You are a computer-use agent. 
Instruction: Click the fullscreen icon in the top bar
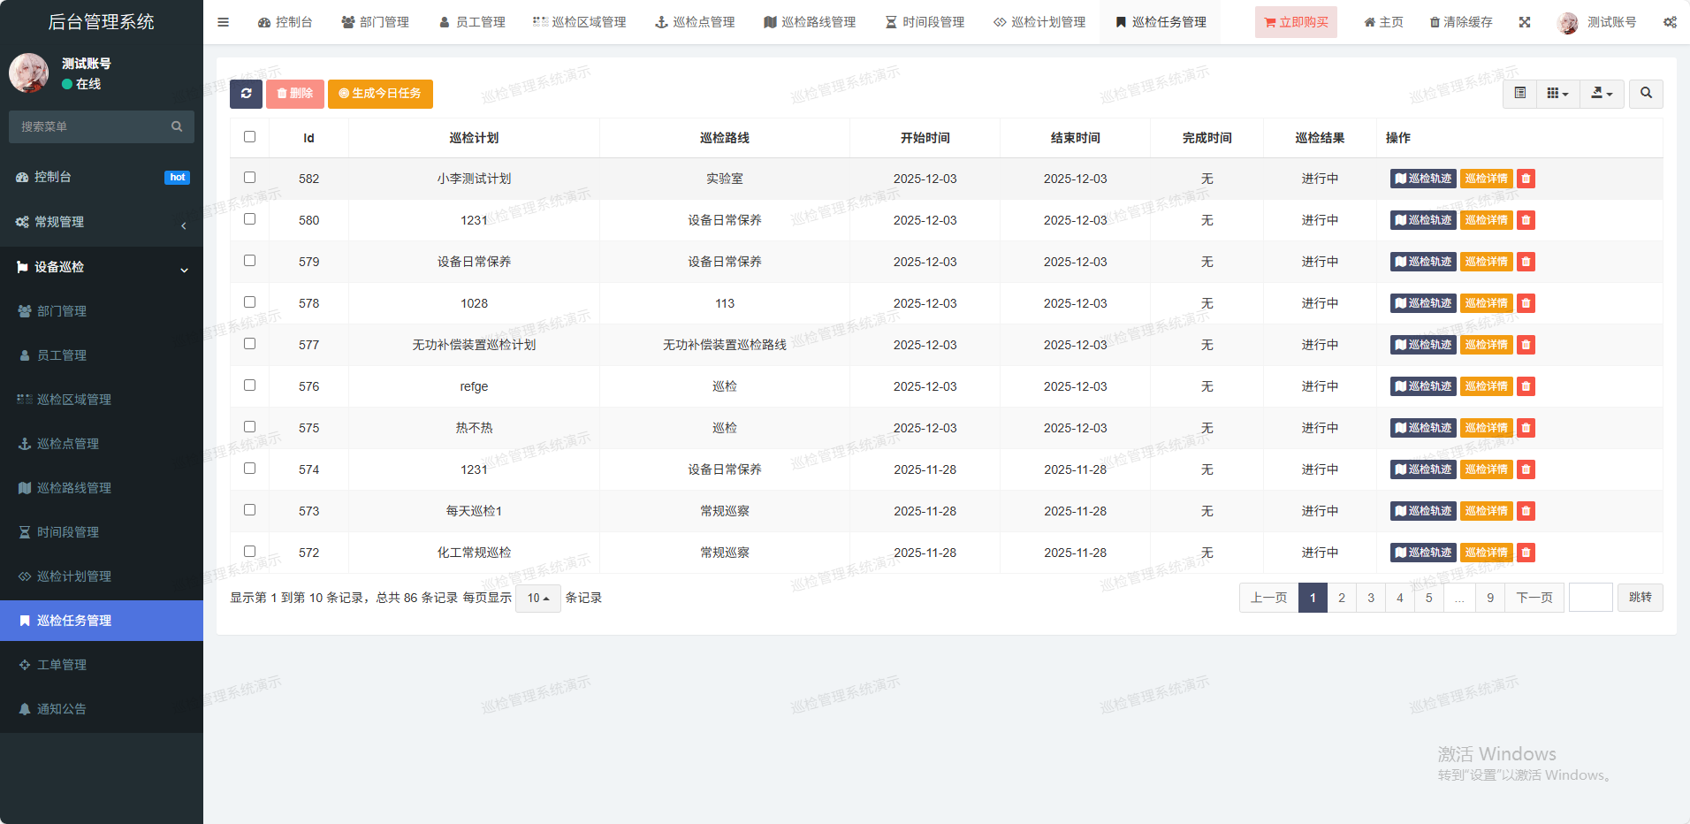(x=1525, y=22)
